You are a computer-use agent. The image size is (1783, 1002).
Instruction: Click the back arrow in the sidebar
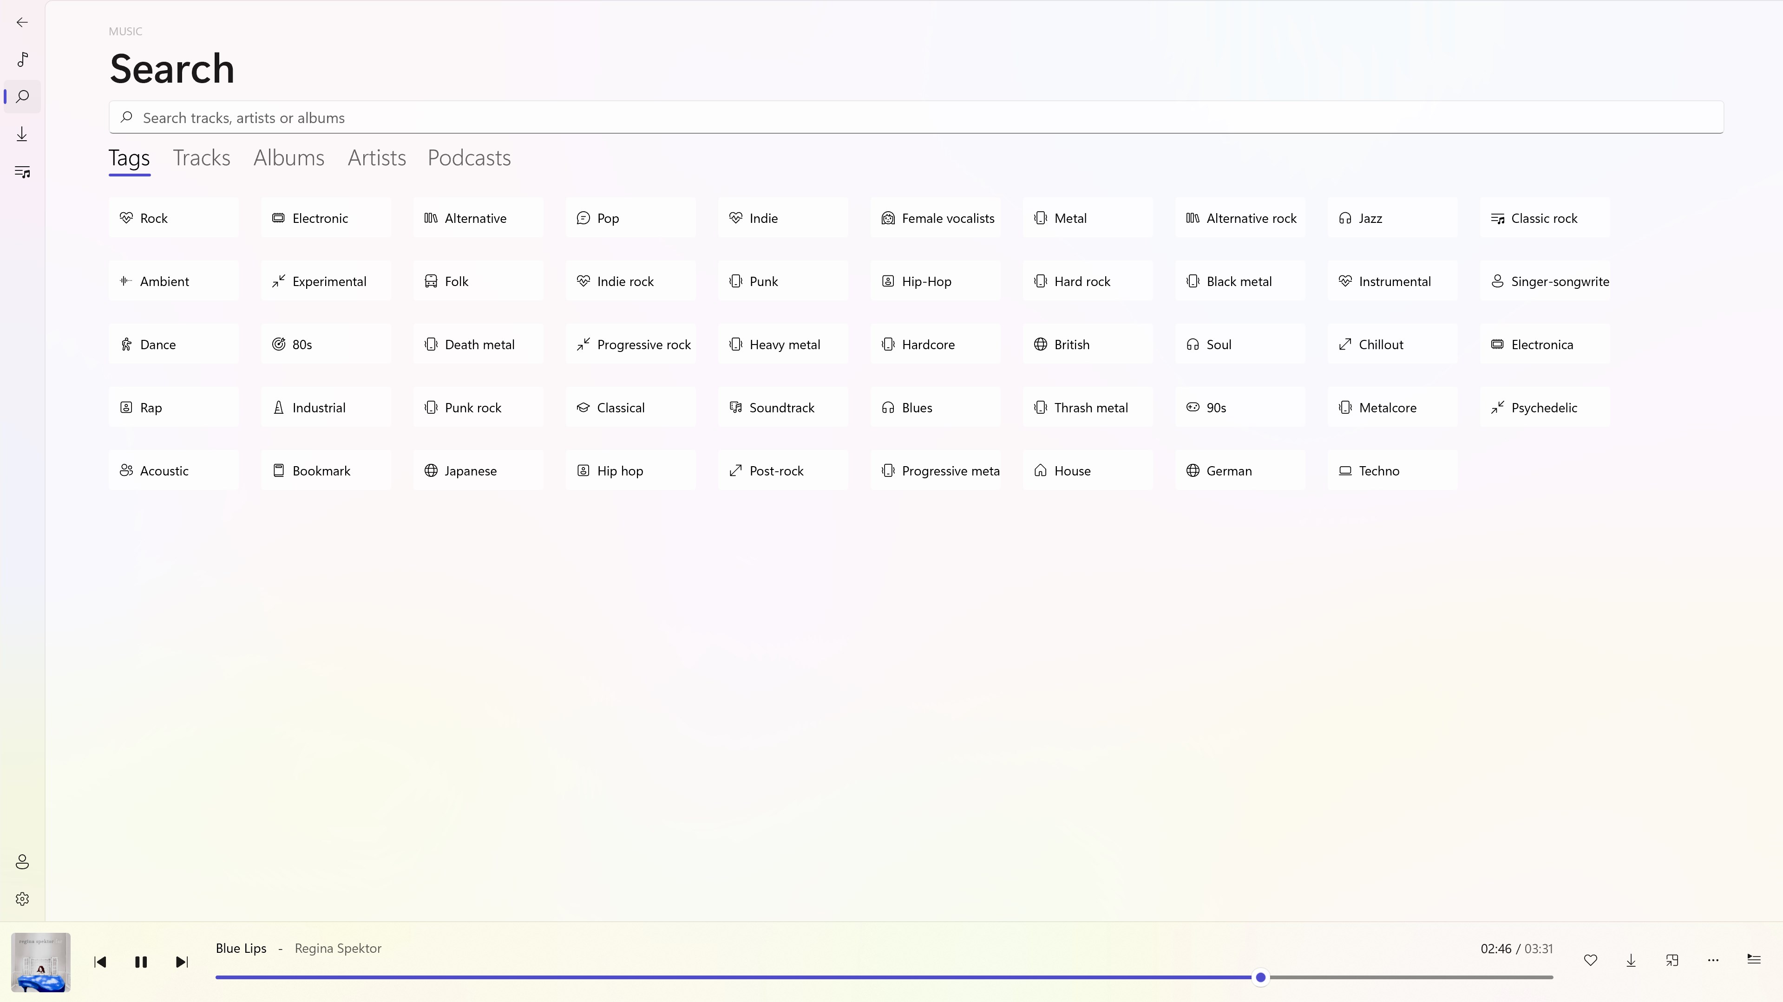coord(22,22)
